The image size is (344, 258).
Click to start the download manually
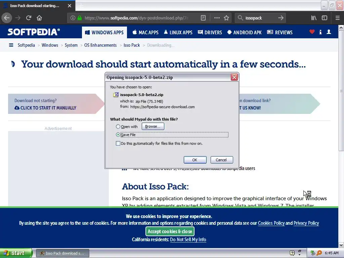[45, 108]
